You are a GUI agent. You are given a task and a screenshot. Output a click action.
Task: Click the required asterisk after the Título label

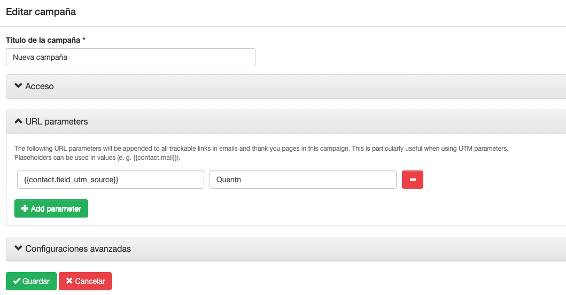pos(84,40)
